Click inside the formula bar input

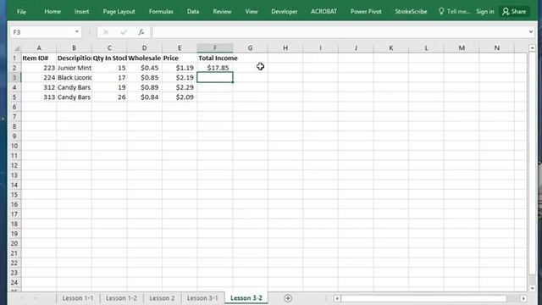pos(339,32)
